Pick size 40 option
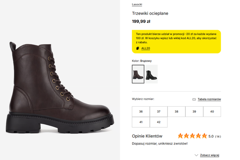This screenshot has width=240, height=160. [212, 112]
